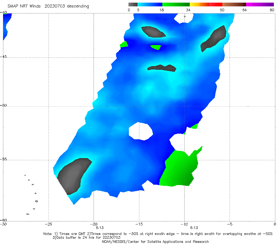
Task: Click the magenta-purple segment of the color bar
Action: pos(260,5)
